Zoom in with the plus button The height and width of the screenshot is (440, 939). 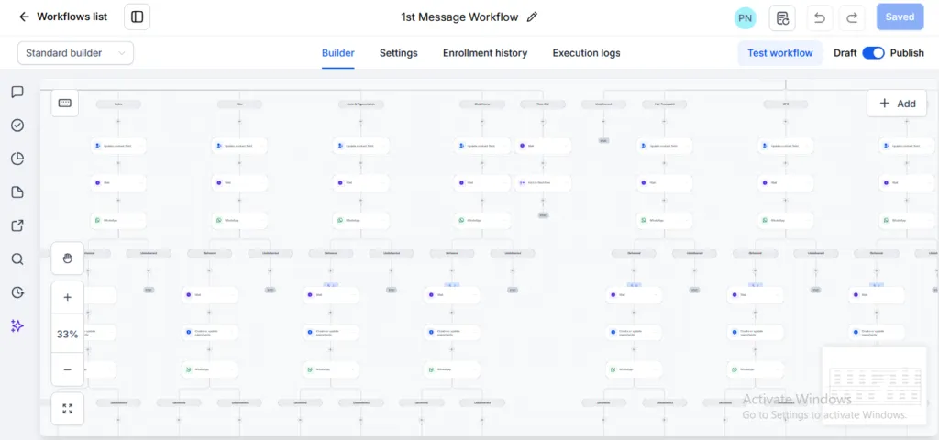point(68,298)
